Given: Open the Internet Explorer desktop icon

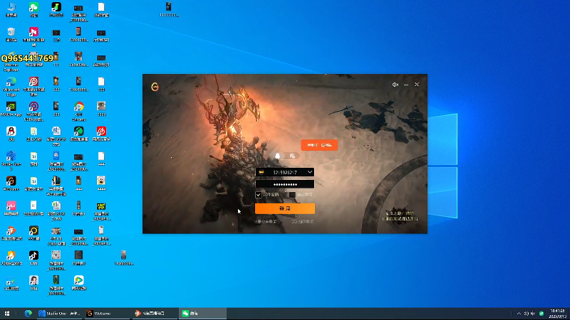Looking at the screenshot, I should coord(11,62).
